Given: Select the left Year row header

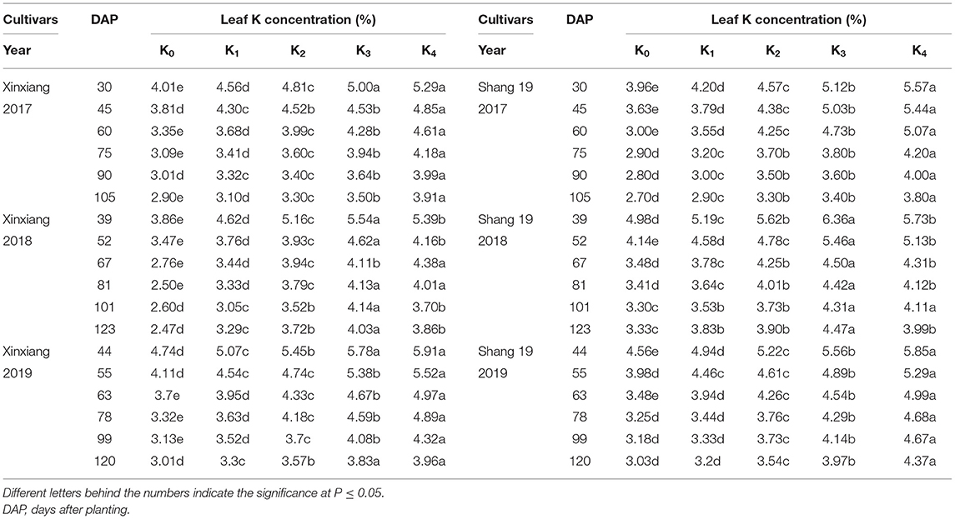Looking at the screenshot, I should 17,50.
